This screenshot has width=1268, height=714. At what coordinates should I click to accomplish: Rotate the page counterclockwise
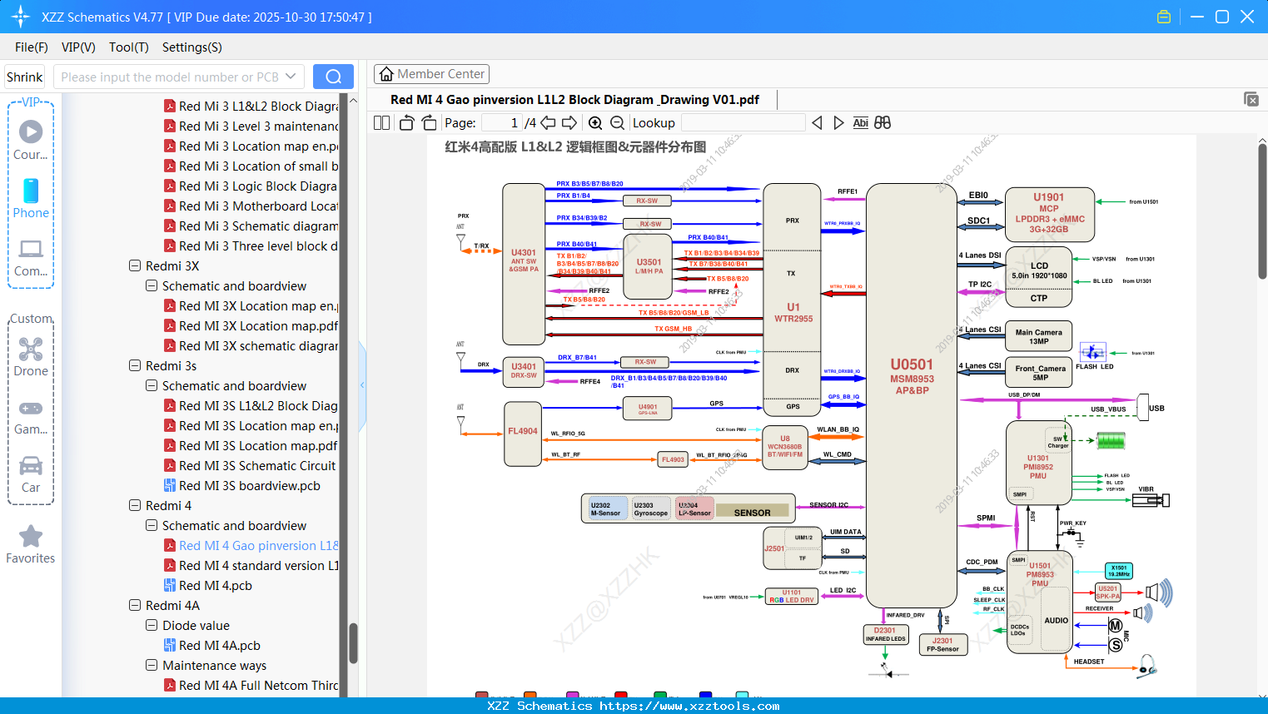[405, 122]
